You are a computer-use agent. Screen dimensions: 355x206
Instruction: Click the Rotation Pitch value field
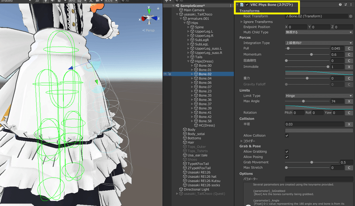point(299,113)
